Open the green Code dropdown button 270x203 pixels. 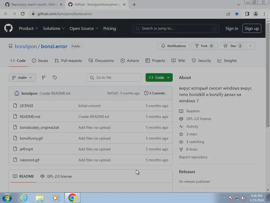click(159, 77)
